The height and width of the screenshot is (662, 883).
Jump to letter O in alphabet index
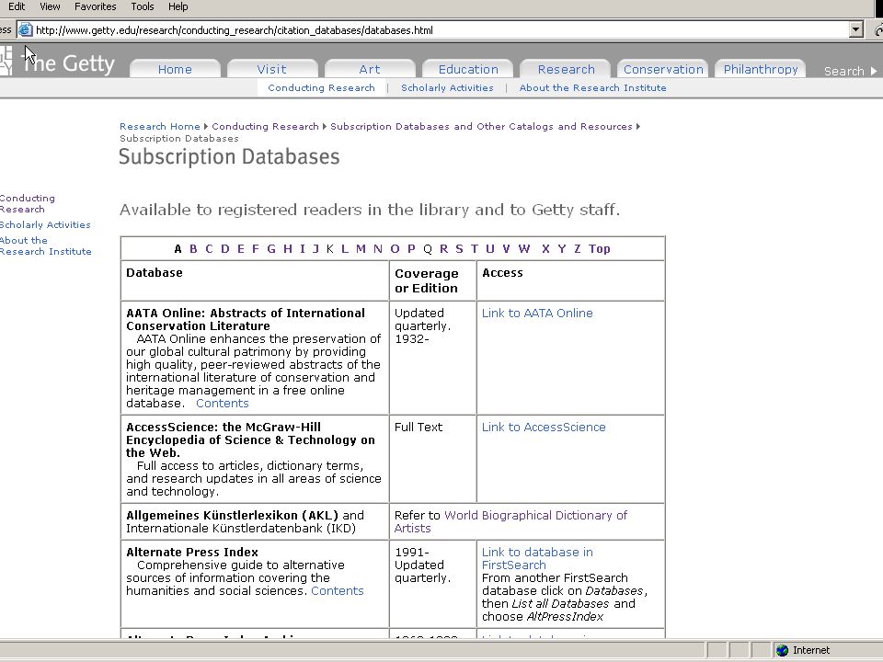395,249
